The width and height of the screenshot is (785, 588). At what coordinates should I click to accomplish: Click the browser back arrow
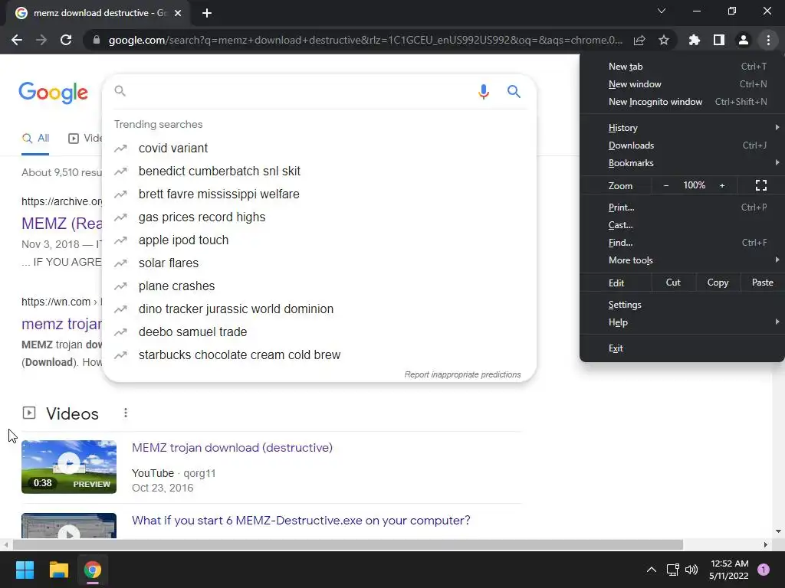click(17, 40)
